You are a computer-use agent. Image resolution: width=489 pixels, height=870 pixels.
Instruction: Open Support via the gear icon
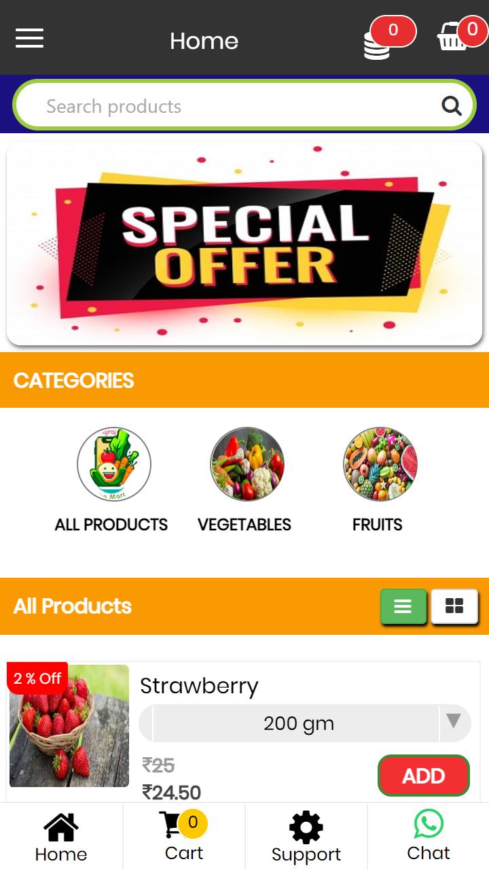click(x=306, y=827)
